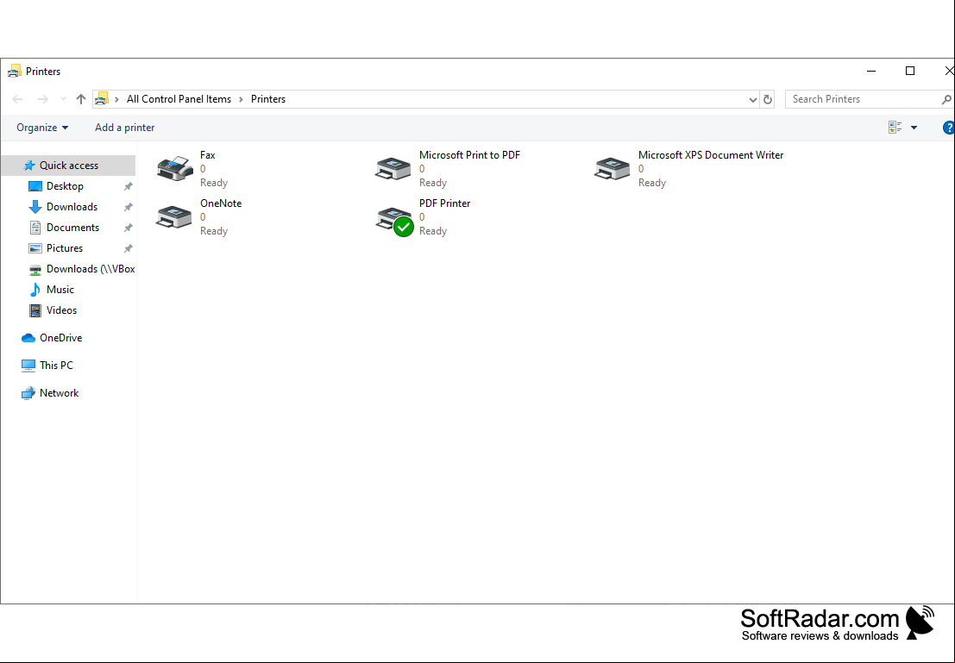
Task: Open the Help button
Action: pyautogui.click(x=949, y=128)
